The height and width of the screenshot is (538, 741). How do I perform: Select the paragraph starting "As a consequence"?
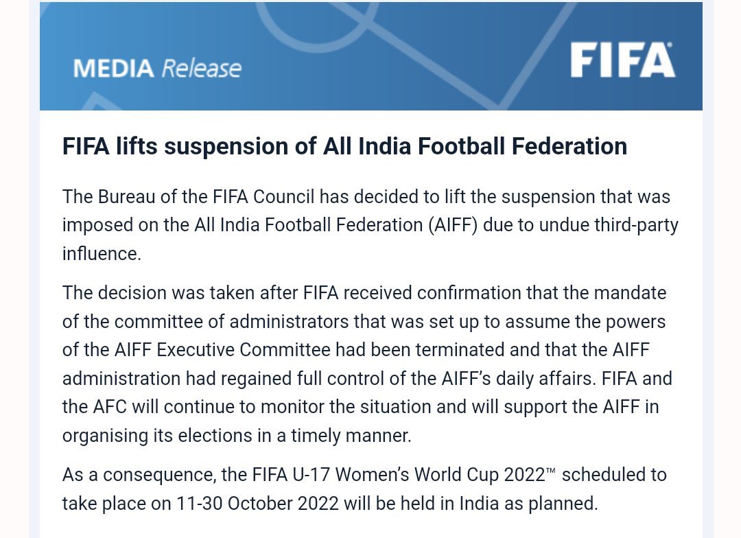364,489
